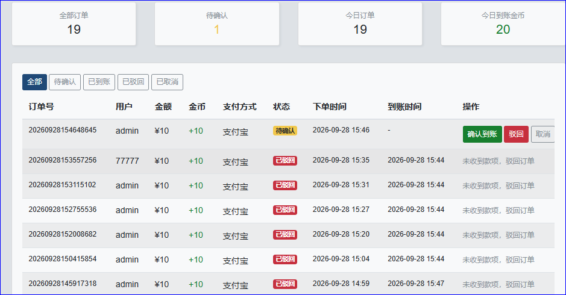Click the 订单号 column header
Screen dimensions: 566x295
[x=41, y=107]
